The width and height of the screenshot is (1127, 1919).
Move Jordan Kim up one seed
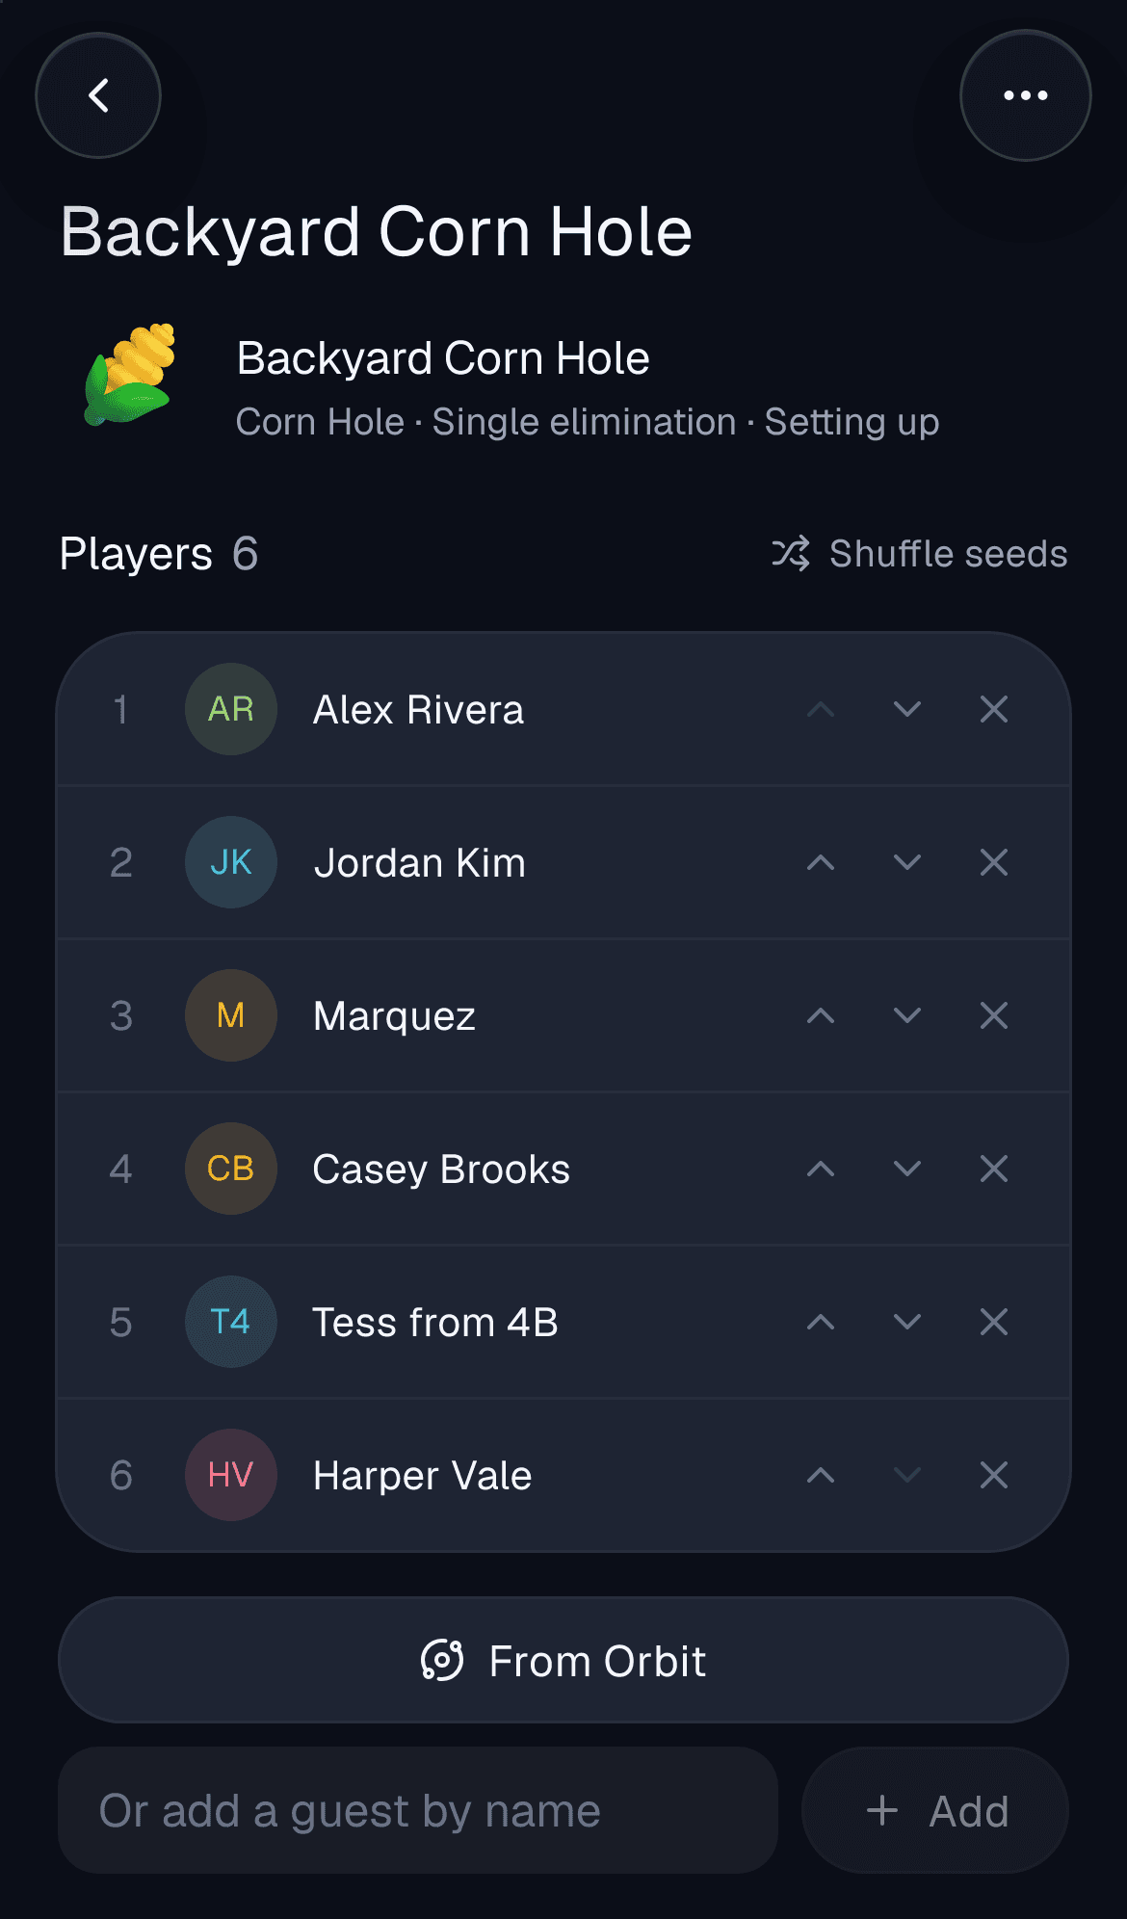coord(821,863)
